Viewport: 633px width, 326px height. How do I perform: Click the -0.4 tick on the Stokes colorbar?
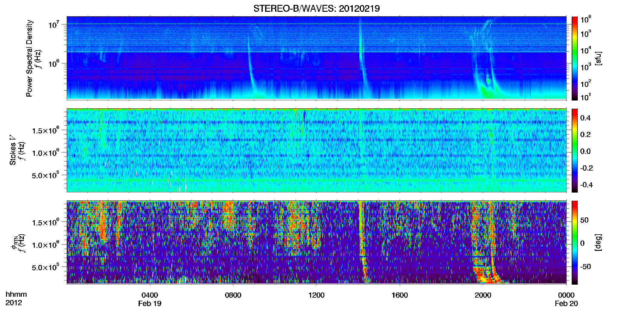pos(586,185)
